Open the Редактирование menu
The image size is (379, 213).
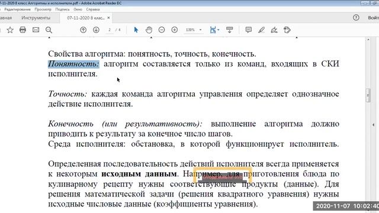tap(17, 9)
